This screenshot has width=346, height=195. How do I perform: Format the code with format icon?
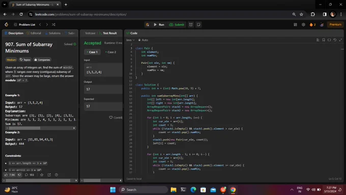pyautogui.click(x=318, y=40)
